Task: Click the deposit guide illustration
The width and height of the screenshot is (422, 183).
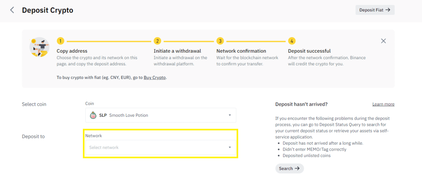Action: point(40,47)
